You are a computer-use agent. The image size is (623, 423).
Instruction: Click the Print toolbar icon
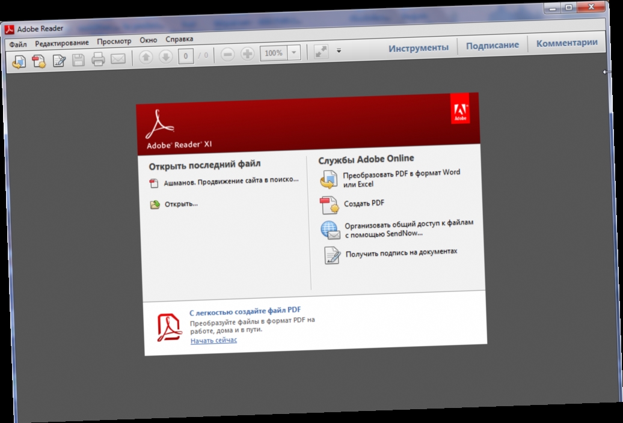98,59
